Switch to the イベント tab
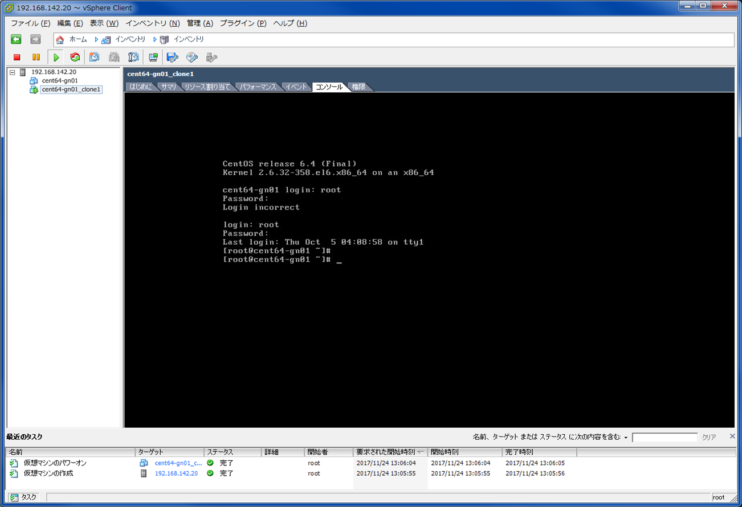The image size is (742, 507). pyautogui.click(x=296, y=87)
